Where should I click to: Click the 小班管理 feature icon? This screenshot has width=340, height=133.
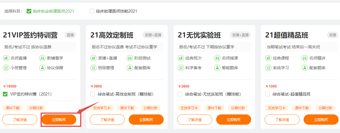click(6, 68)
